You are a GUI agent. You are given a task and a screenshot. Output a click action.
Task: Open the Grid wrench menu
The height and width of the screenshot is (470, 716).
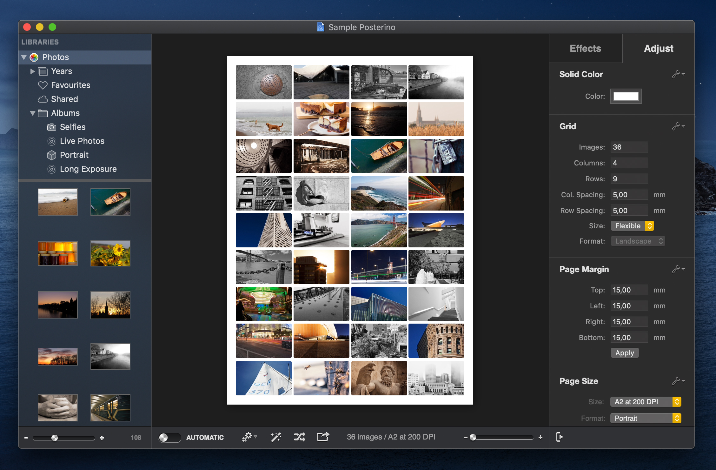click(x=678, y=126)
